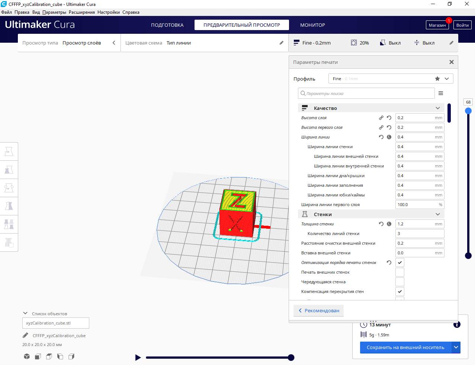475x365 pixels.
Task: Reset the Высота слоя value to default
Action: tap(389, 118)
